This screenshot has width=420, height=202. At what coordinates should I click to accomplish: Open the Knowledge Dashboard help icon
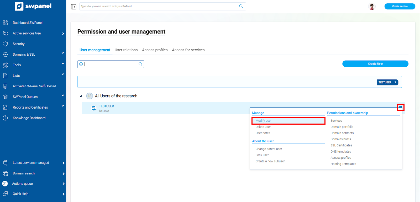(x=5, y=118)
